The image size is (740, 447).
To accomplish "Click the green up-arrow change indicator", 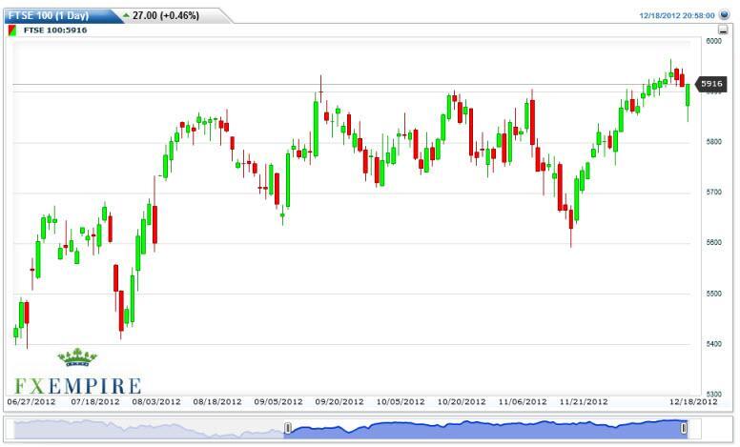I will (126, 16).
